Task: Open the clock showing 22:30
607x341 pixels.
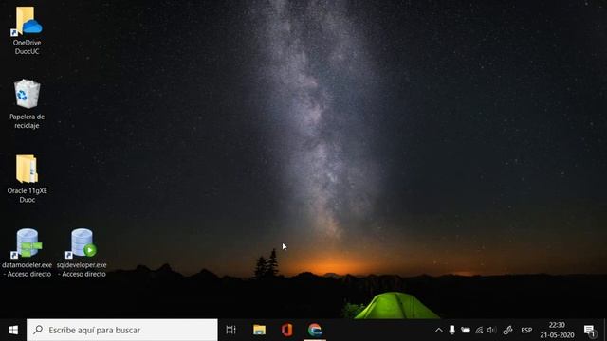Action: coord(557,330)
